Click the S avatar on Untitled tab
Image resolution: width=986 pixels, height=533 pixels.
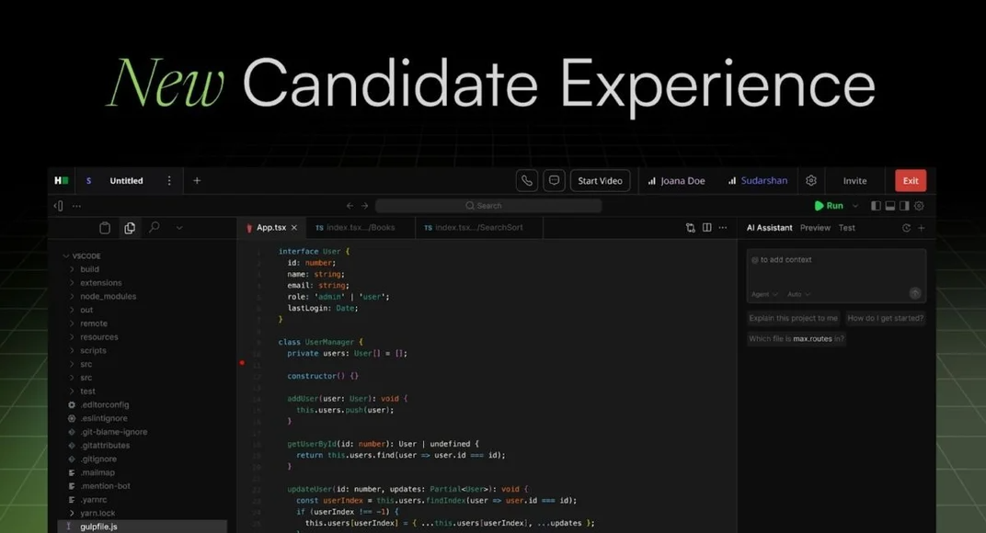88,180
